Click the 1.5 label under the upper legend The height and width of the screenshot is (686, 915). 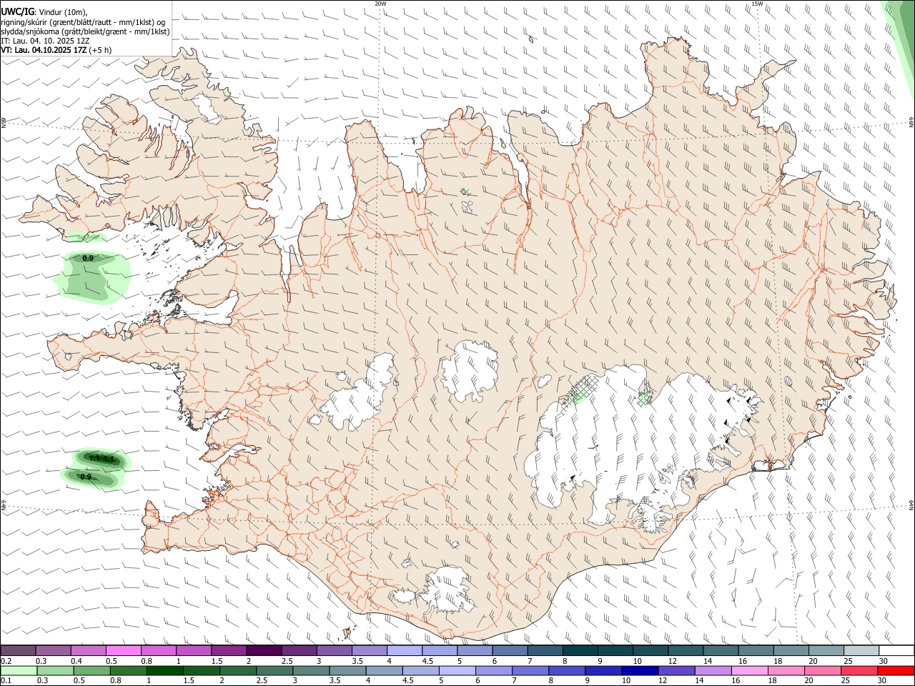(217, 661)
